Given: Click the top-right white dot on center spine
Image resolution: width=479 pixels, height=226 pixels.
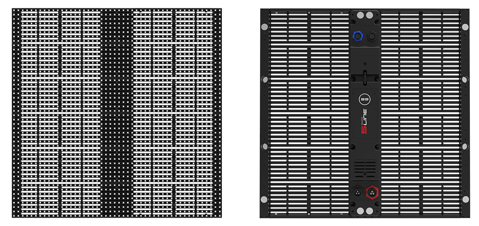Looking at the screenshot, I should tap(370, 15).
